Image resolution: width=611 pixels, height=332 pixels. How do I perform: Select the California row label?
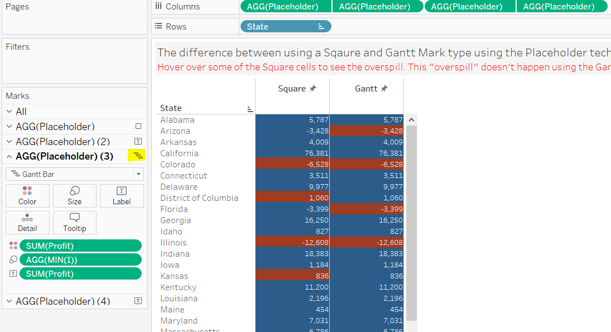pyautogui.click(x=179, y=153)
